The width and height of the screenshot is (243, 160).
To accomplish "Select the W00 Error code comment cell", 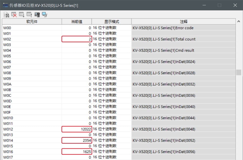I will tap(184, 28).
